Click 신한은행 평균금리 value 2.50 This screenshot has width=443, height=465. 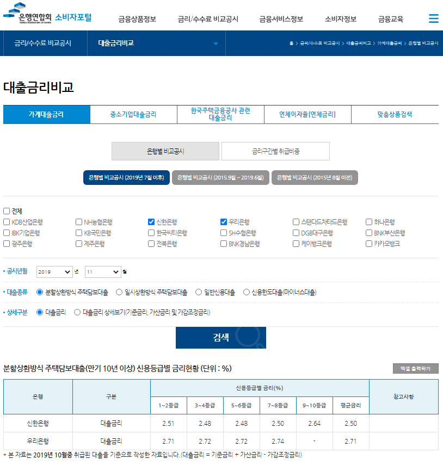tap(350, 424)
